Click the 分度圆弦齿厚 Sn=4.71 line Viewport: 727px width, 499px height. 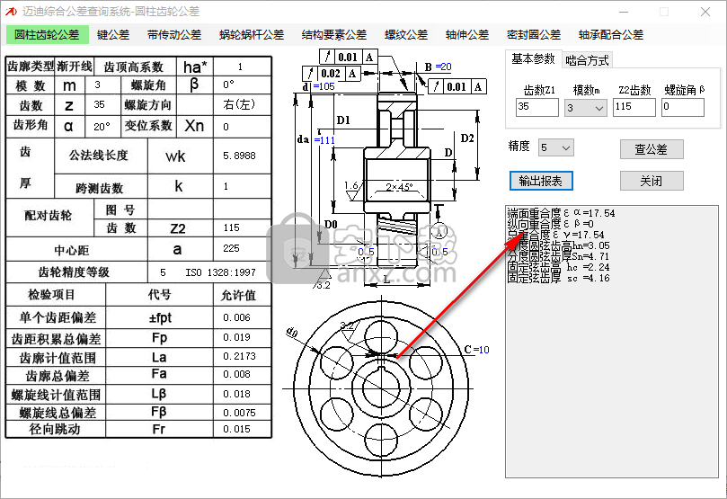pos(558,256)
